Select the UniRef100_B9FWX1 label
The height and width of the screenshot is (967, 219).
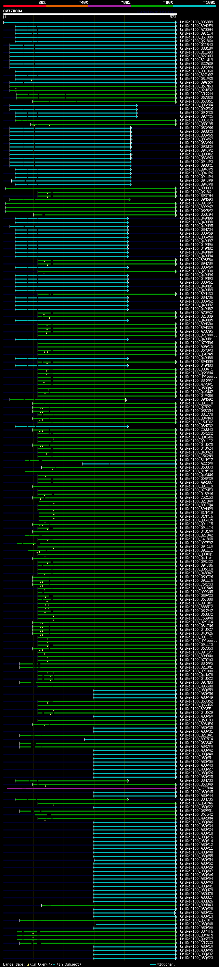click(x=196, y=603)
